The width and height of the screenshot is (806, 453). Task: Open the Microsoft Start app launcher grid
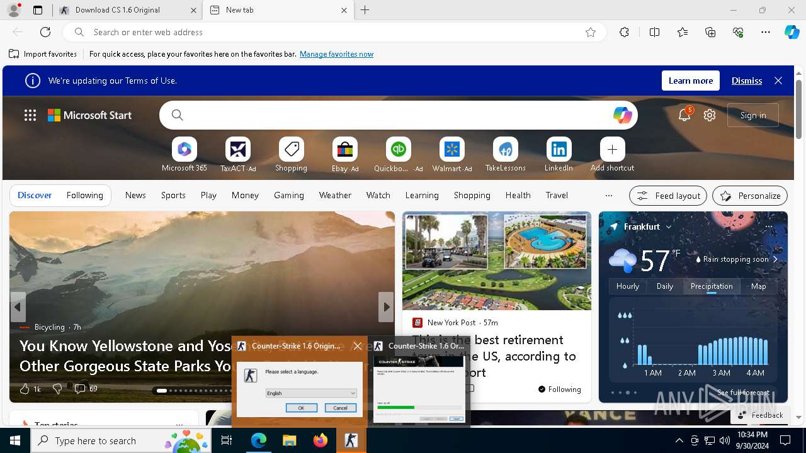[x=30, y=115]
